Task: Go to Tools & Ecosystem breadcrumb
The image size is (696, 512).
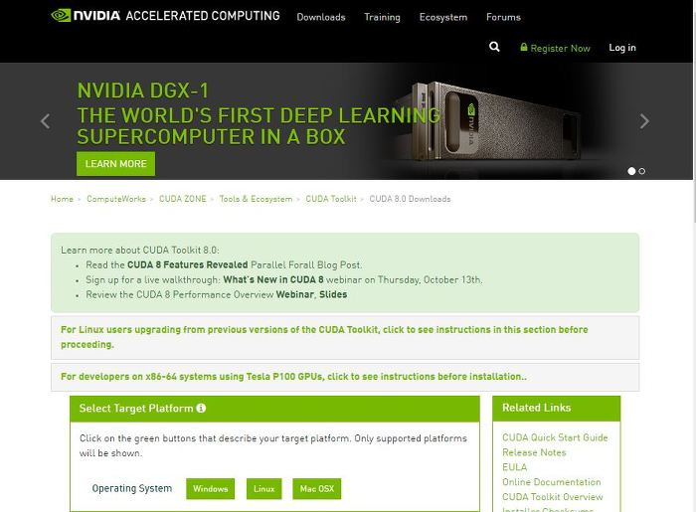Action: point(257,199)
